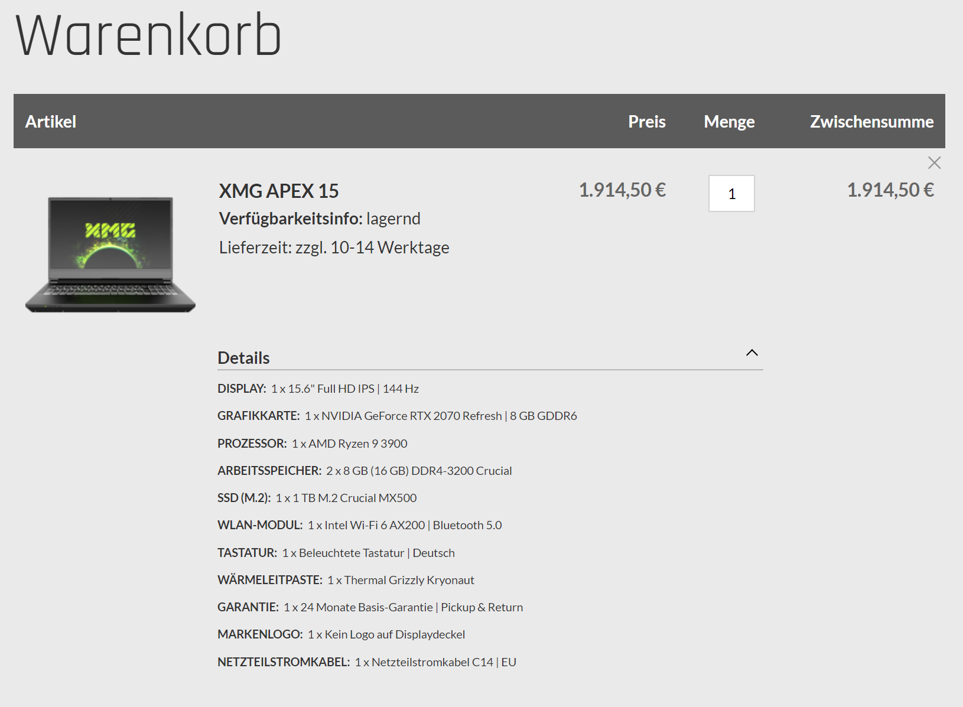Click the Artikel column header
This screenshot has width=963, height=707.
click(x=51, y=122)
